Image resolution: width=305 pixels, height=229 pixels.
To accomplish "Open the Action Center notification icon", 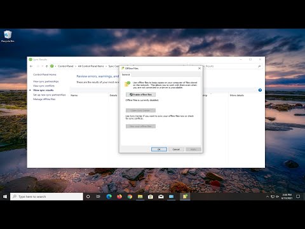I will tap(298, 197).
